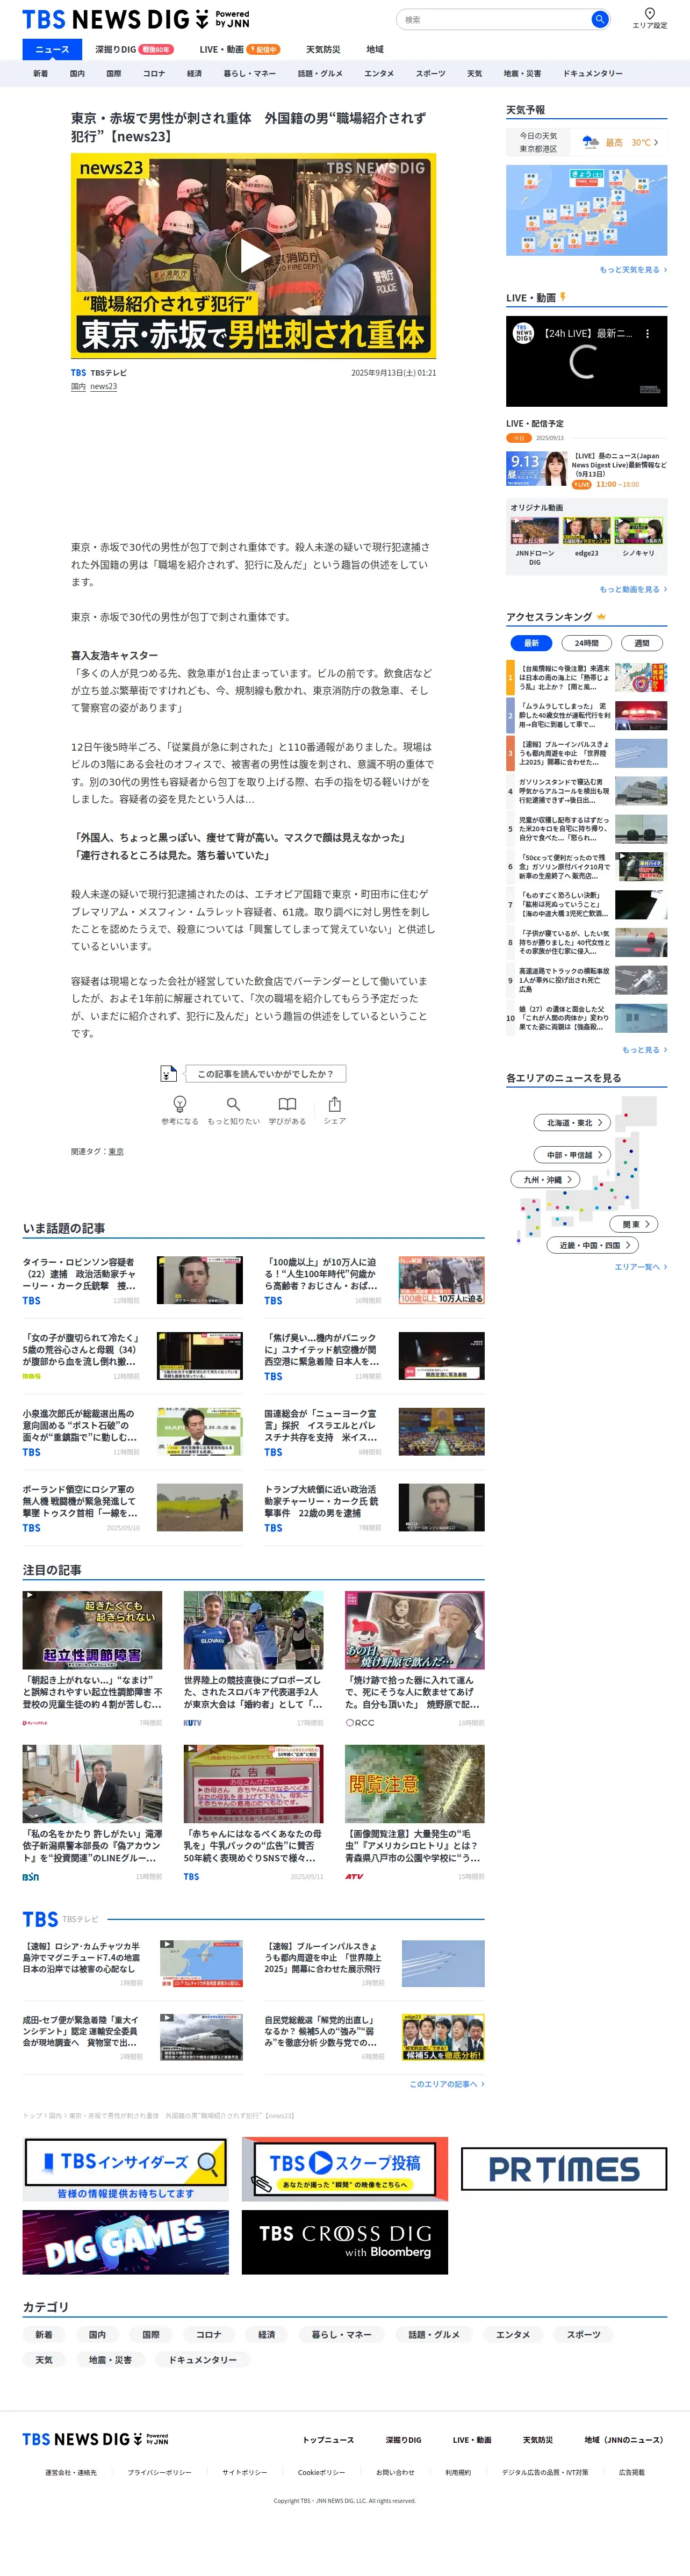Open 国連総会 ニューヨーク宣言 article
This screenshot has width=690, height=2576.
click(x=374, y=1432)
